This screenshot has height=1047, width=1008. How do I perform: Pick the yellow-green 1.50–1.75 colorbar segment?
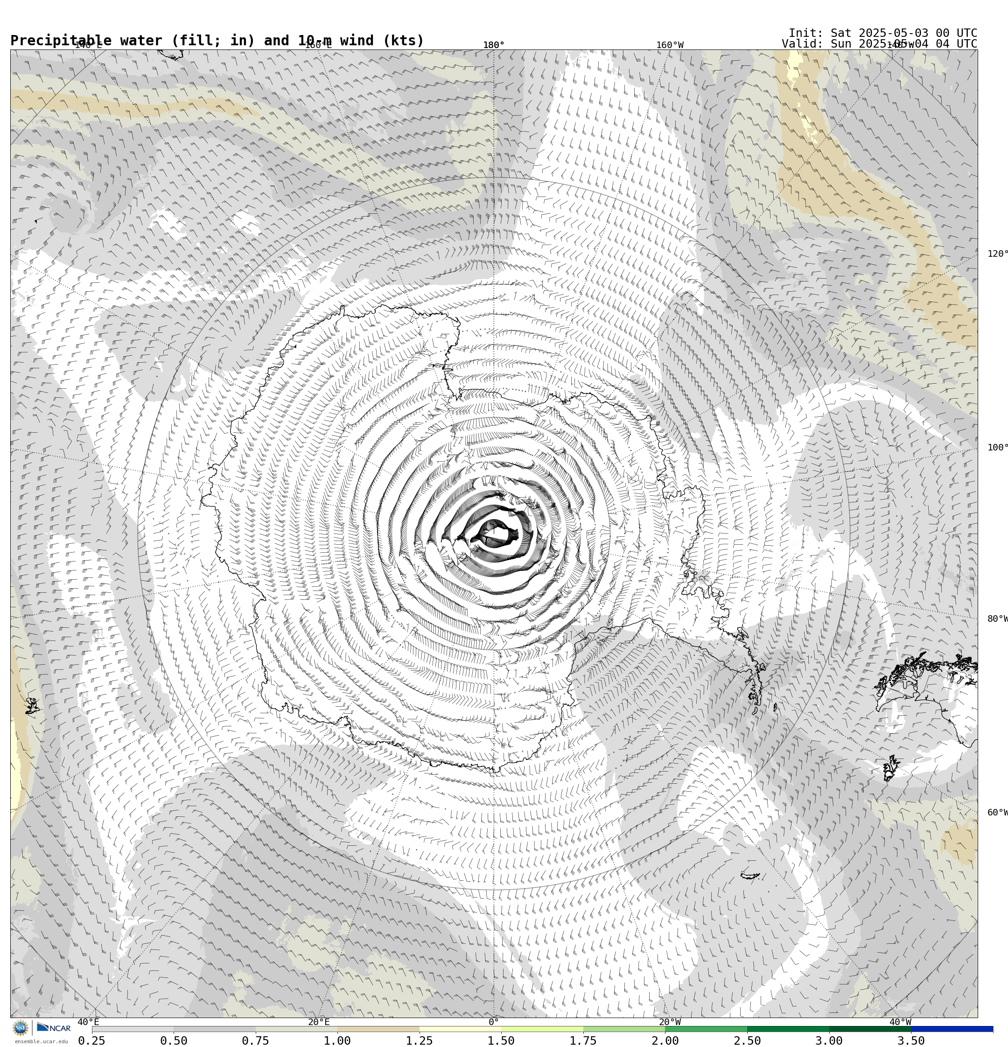542,1029
